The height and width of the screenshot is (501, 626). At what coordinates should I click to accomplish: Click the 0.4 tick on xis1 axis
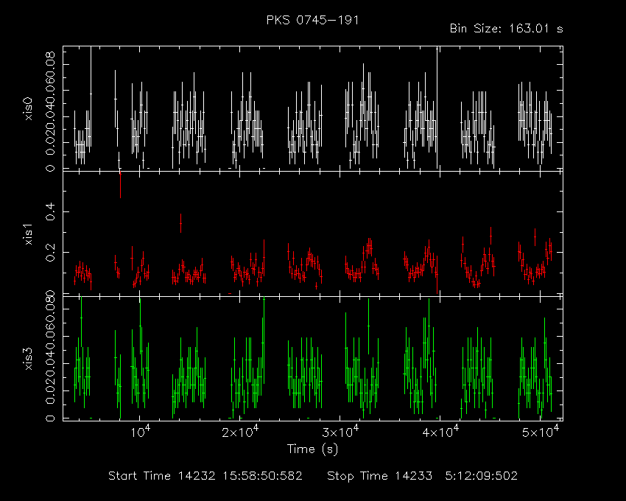pos(50,211)
